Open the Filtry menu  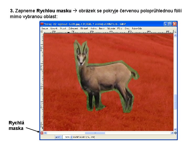120,28
